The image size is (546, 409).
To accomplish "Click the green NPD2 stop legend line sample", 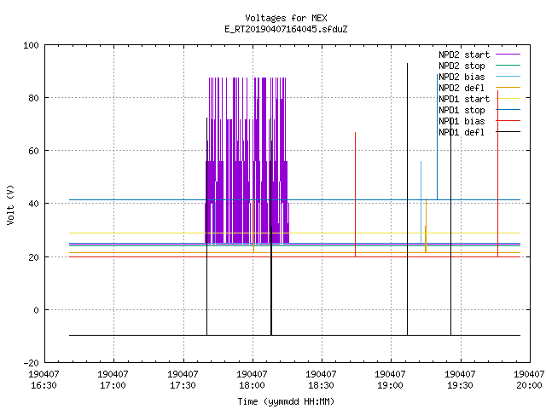I will [508, 65].
